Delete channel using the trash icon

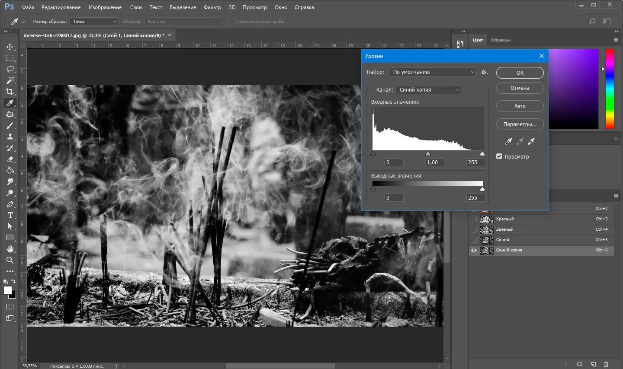[606, 364]
